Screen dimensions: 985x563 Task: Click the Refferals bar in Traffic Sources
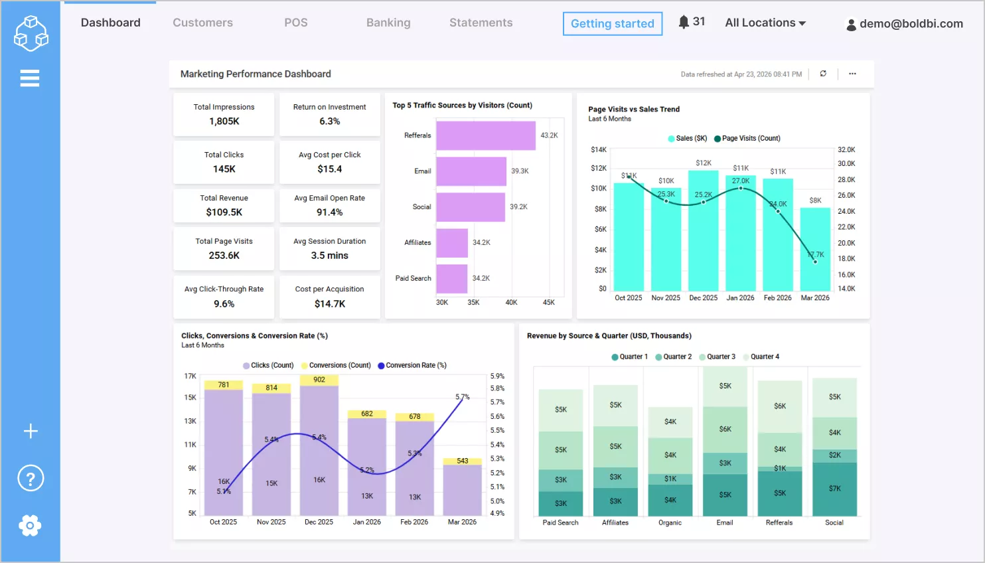[486, 135]
